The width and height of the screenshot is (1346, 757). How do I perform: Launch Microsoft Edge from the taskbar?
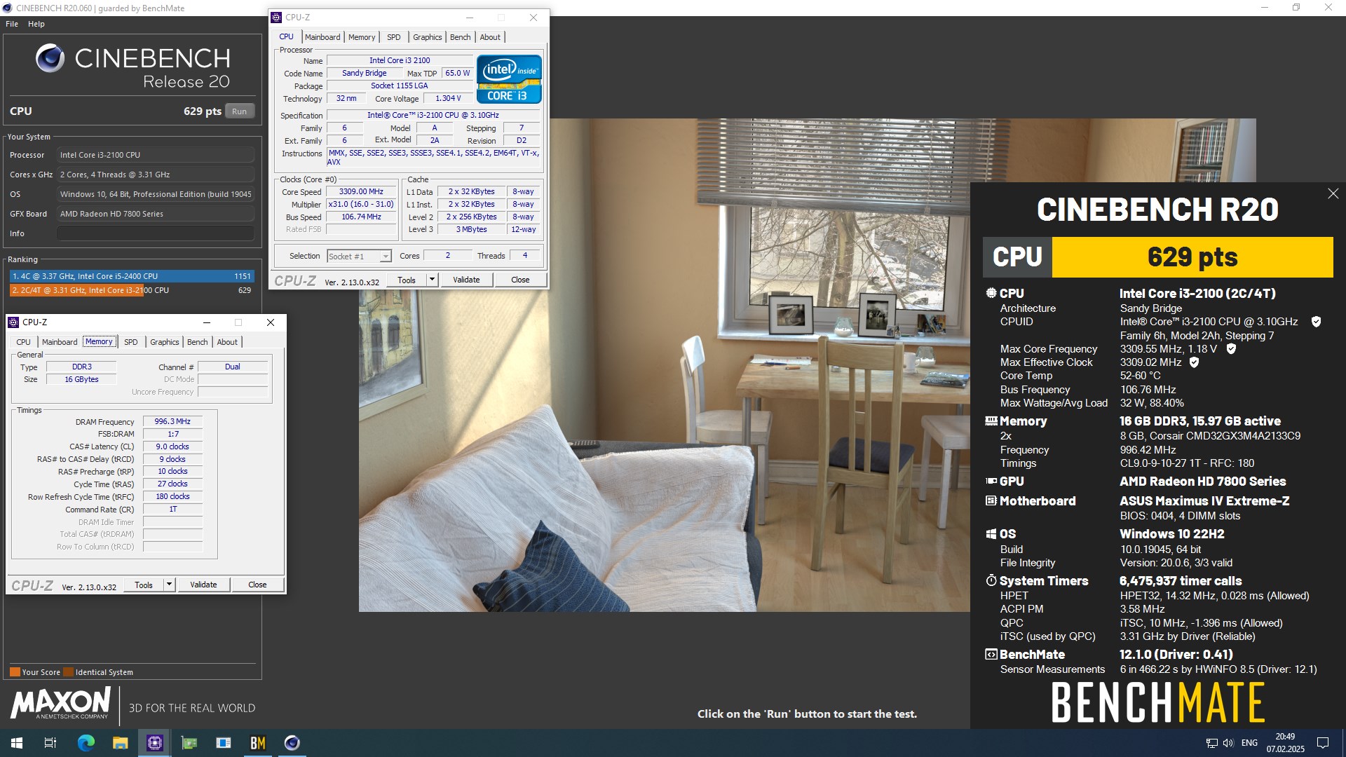point(86,743)
